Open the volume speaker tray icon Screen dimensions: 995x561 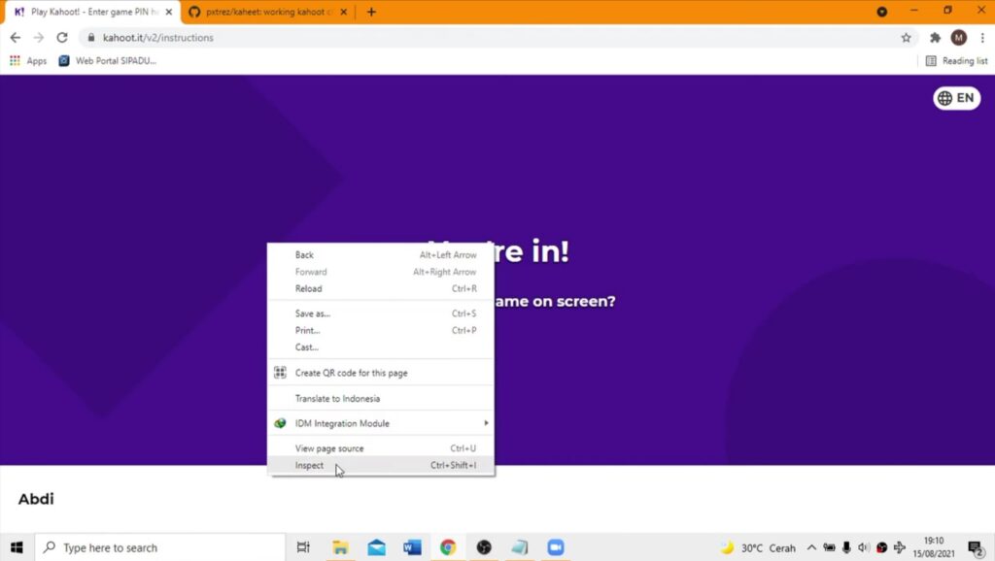pyautogui.click(x=864, y=547)
